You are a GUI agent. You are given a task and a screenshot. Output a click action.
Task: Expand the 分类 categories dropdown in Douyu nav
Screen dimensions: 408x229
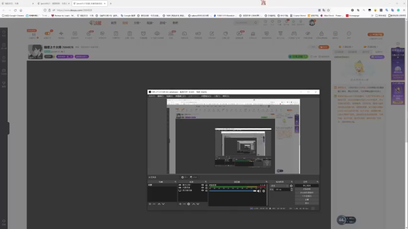point(137,23)
